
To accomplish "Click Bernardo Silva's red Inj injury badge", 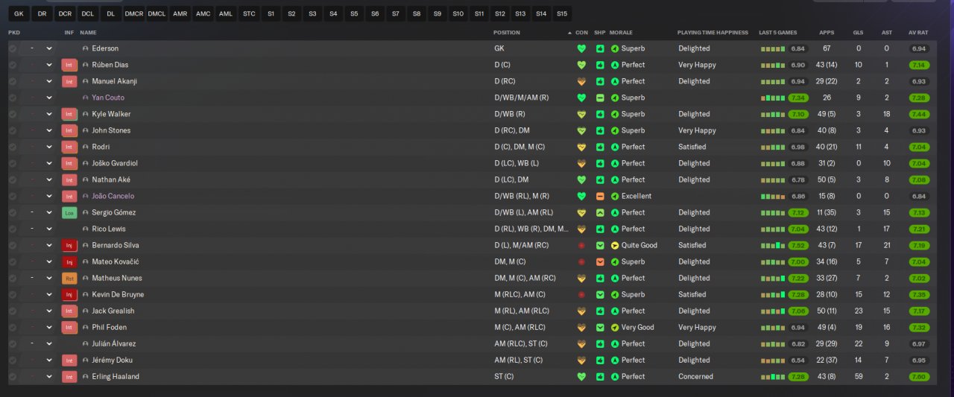I will tap(69, 245).
